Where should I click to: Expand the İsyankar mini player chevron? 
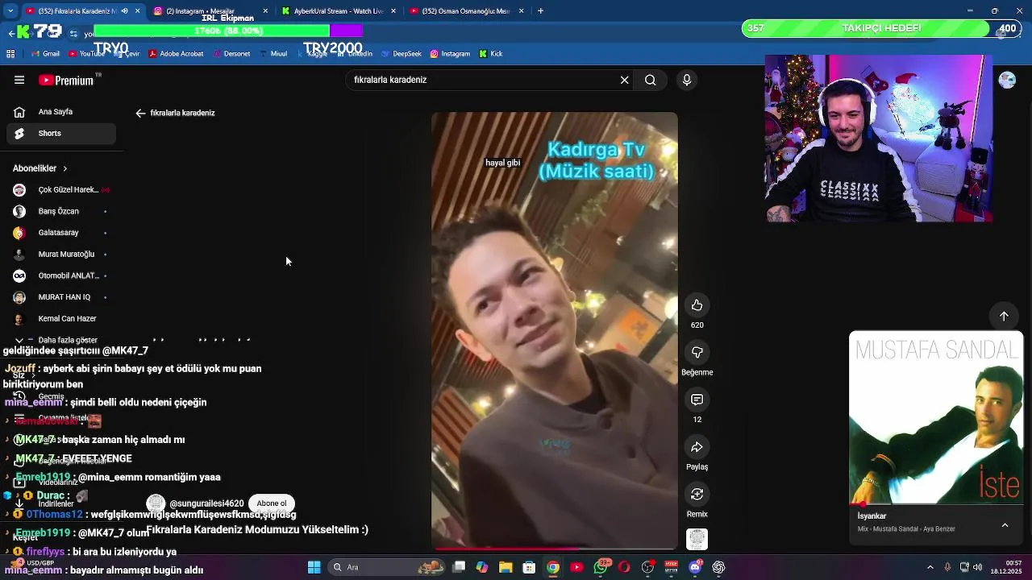1005,525
